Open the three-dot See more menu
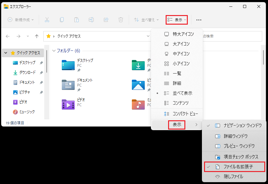 coord(199,20)
